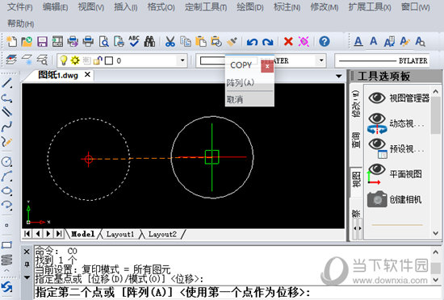Select the Line drawing tool
The image size is (444, 300).
tap(6, 83)
